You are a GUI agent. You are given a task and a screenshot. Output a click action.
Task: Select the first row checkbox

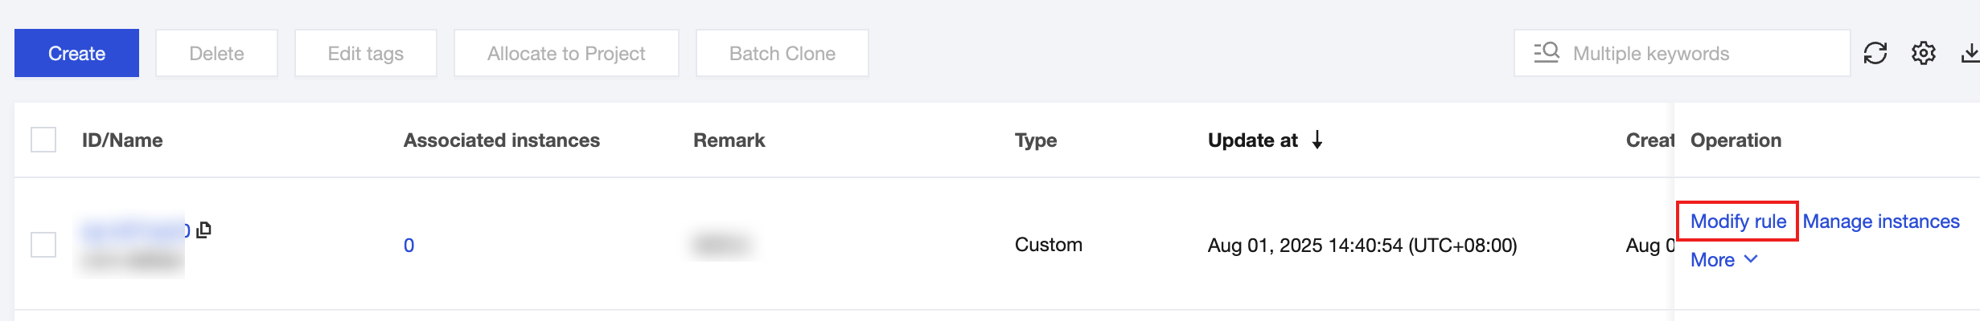point(43,245)
